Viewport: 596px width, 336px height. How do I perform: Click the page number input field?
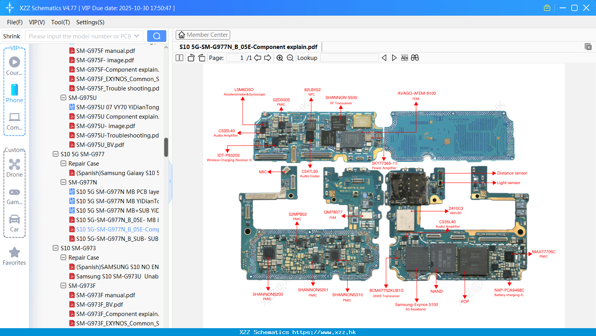pos(236,58)
